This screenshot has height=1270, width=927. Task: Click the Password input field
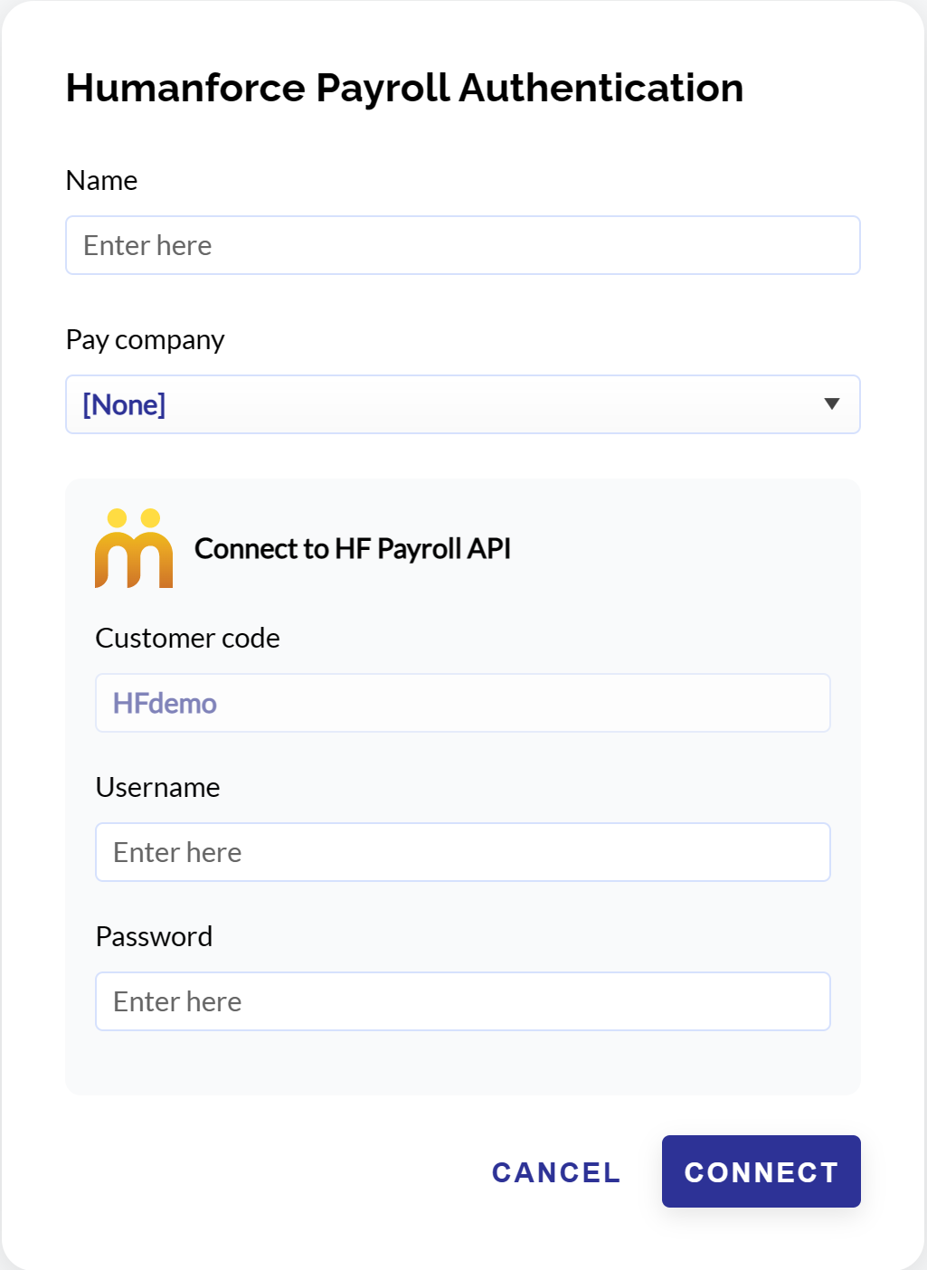pos(463,1000)
